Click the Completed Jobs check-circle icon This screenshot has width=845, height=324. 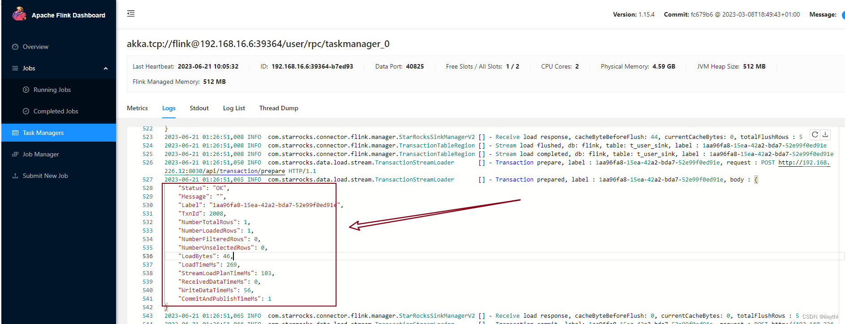(x=26, y=111)
